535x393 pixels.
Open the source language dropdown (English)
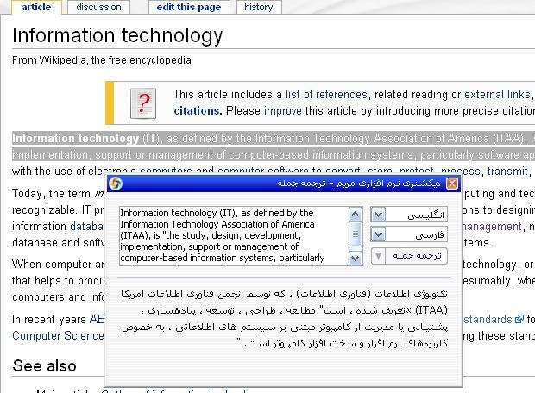tap(378, 215)
